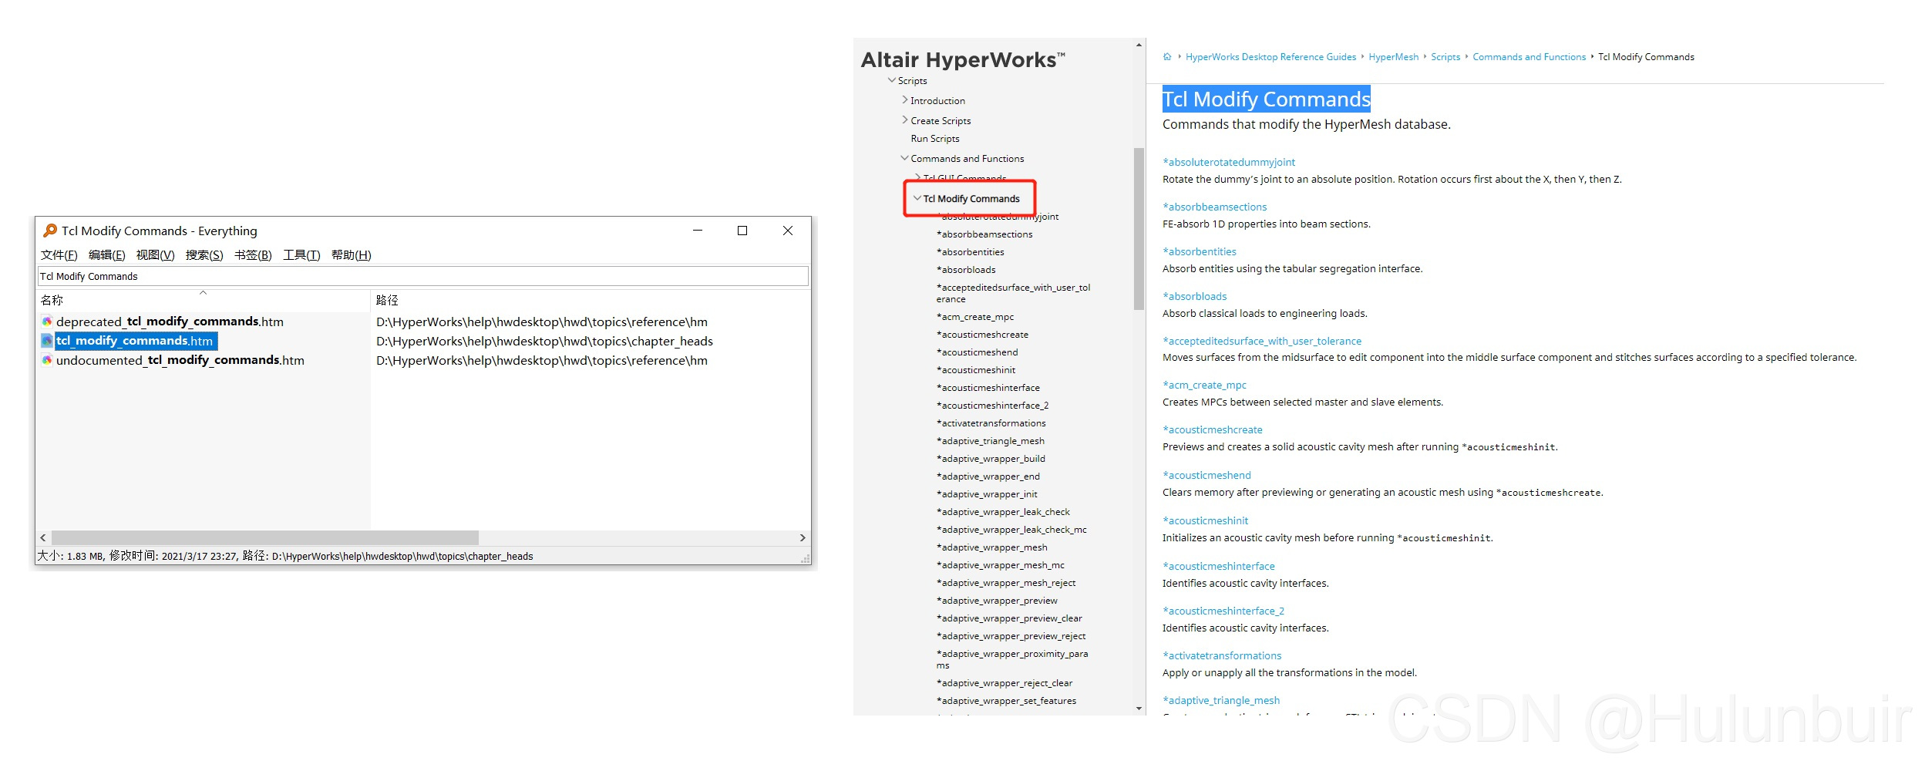The width and height of the screenshot is (1925, 761).
Task: Collapse Commands and Functions tree node
Action: click(905, 158)
